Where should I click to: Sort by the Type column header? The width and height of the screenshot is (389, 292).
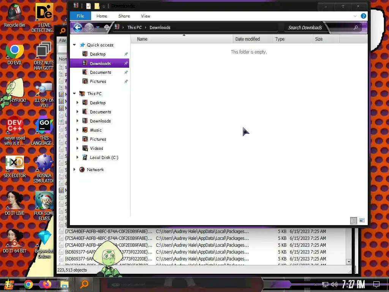click(x=293, y=39)
